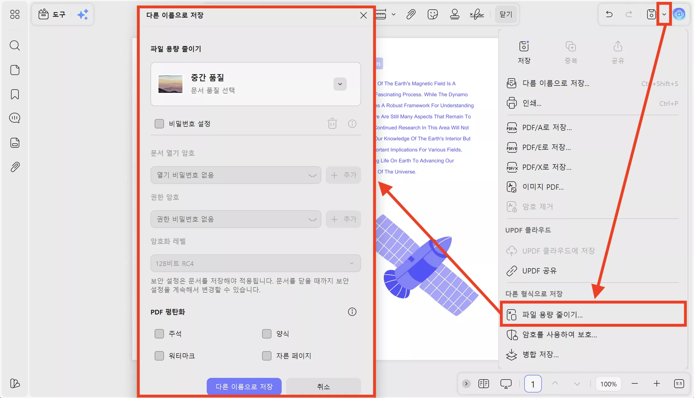Open the comments panel in the sidebar

(15, 118)
